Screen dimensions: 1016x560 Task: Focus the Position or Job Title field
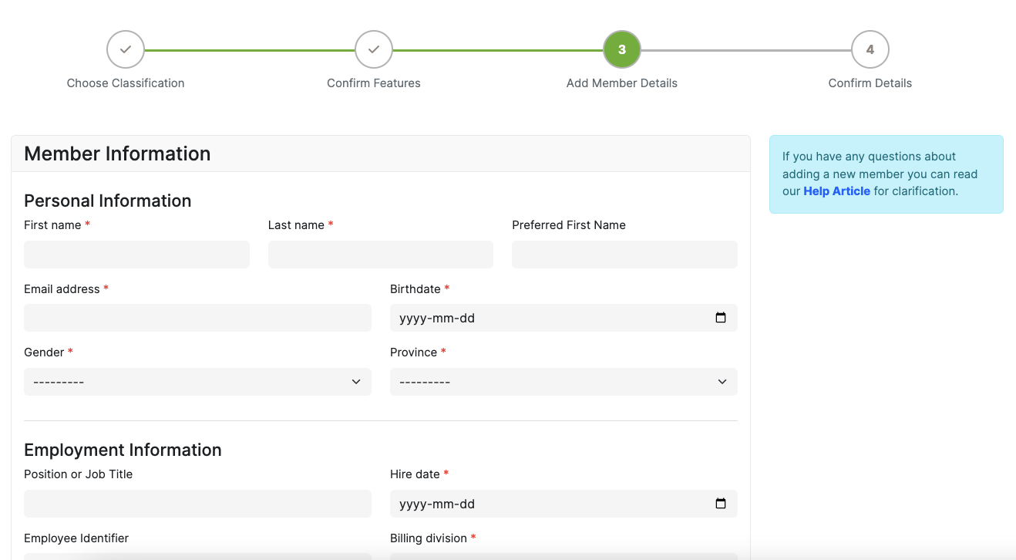tap(197, 504)
